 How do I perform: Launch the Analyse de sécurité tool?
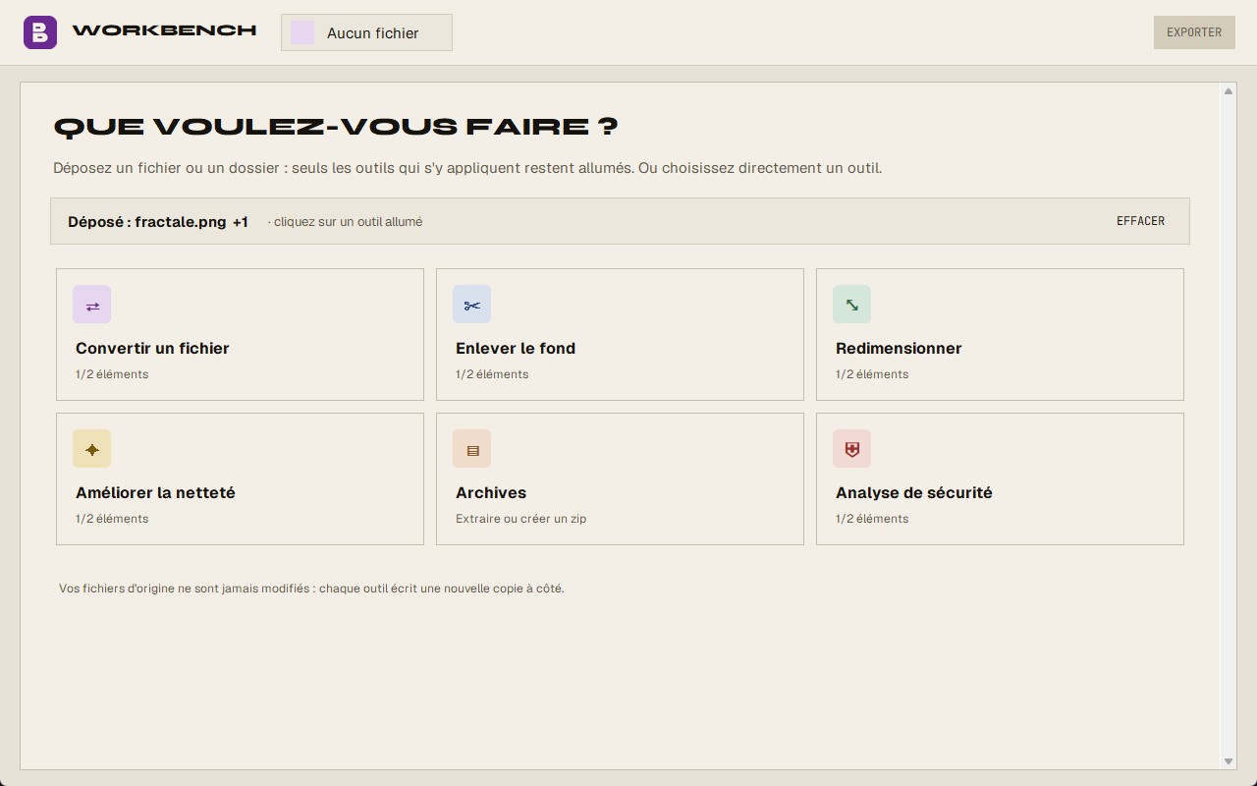tap(1000, 478)
